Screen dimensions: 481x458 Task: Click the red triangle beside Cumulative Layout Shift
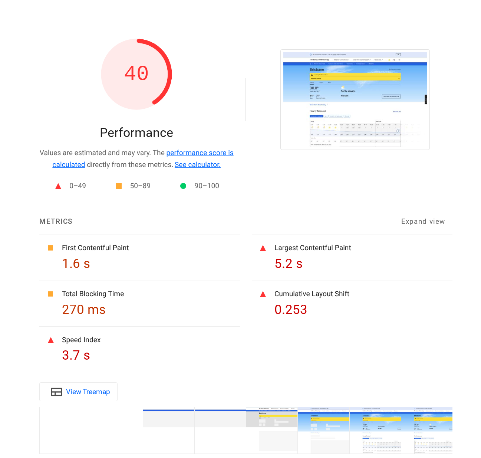point(263,294)
